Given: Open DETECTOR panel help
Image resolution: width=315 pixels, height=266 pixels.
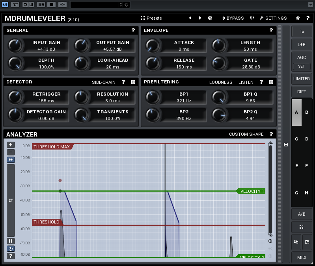Looking at the screenshot, I should [x=123, y=82].
